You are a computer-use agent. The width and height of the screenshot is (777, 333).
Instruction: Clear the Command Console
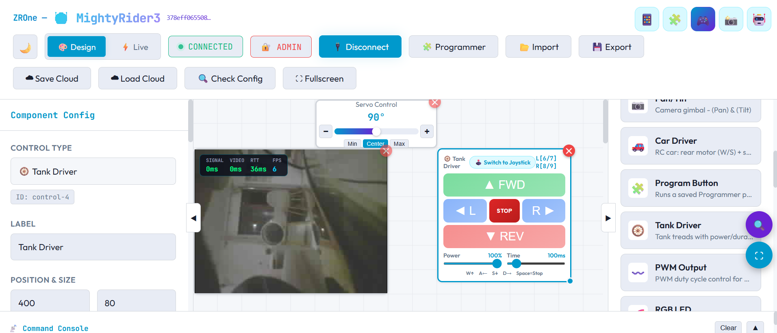[x=728, y=327]
